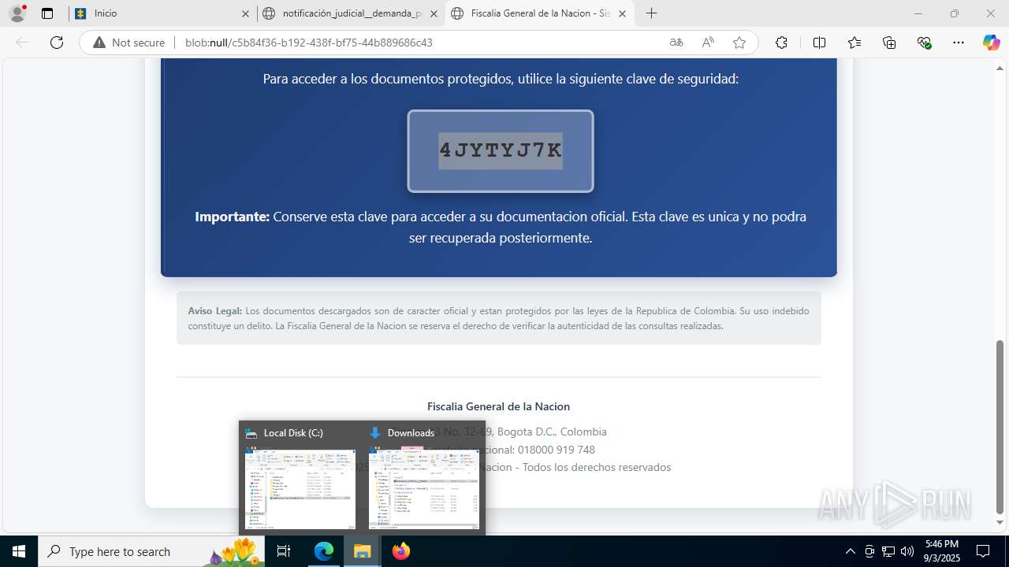This screenshot has height=567, width=1009.
Task: Open the notification center icon
Action: pos(983,551)
